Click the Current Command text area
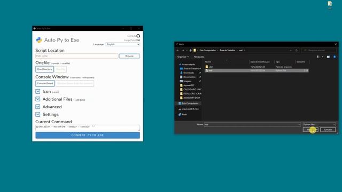 tap(88, 128)
